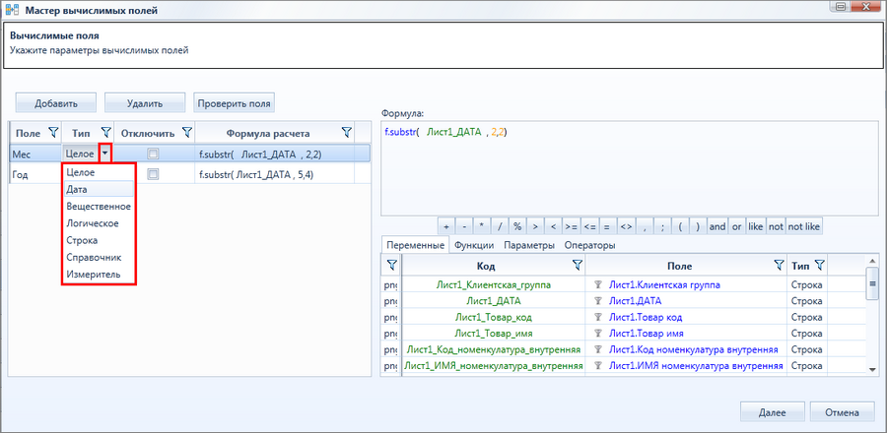Insert the <> operator
This screenshot has width=887, height=433.
625,226
